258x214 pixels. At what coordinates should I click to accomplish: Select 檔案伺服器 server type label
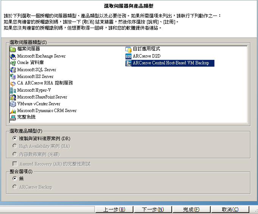point(29,49)
